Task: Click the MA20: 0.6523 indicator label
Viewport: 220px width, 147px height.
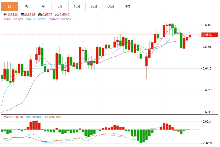Action: (x=60, y=19)
